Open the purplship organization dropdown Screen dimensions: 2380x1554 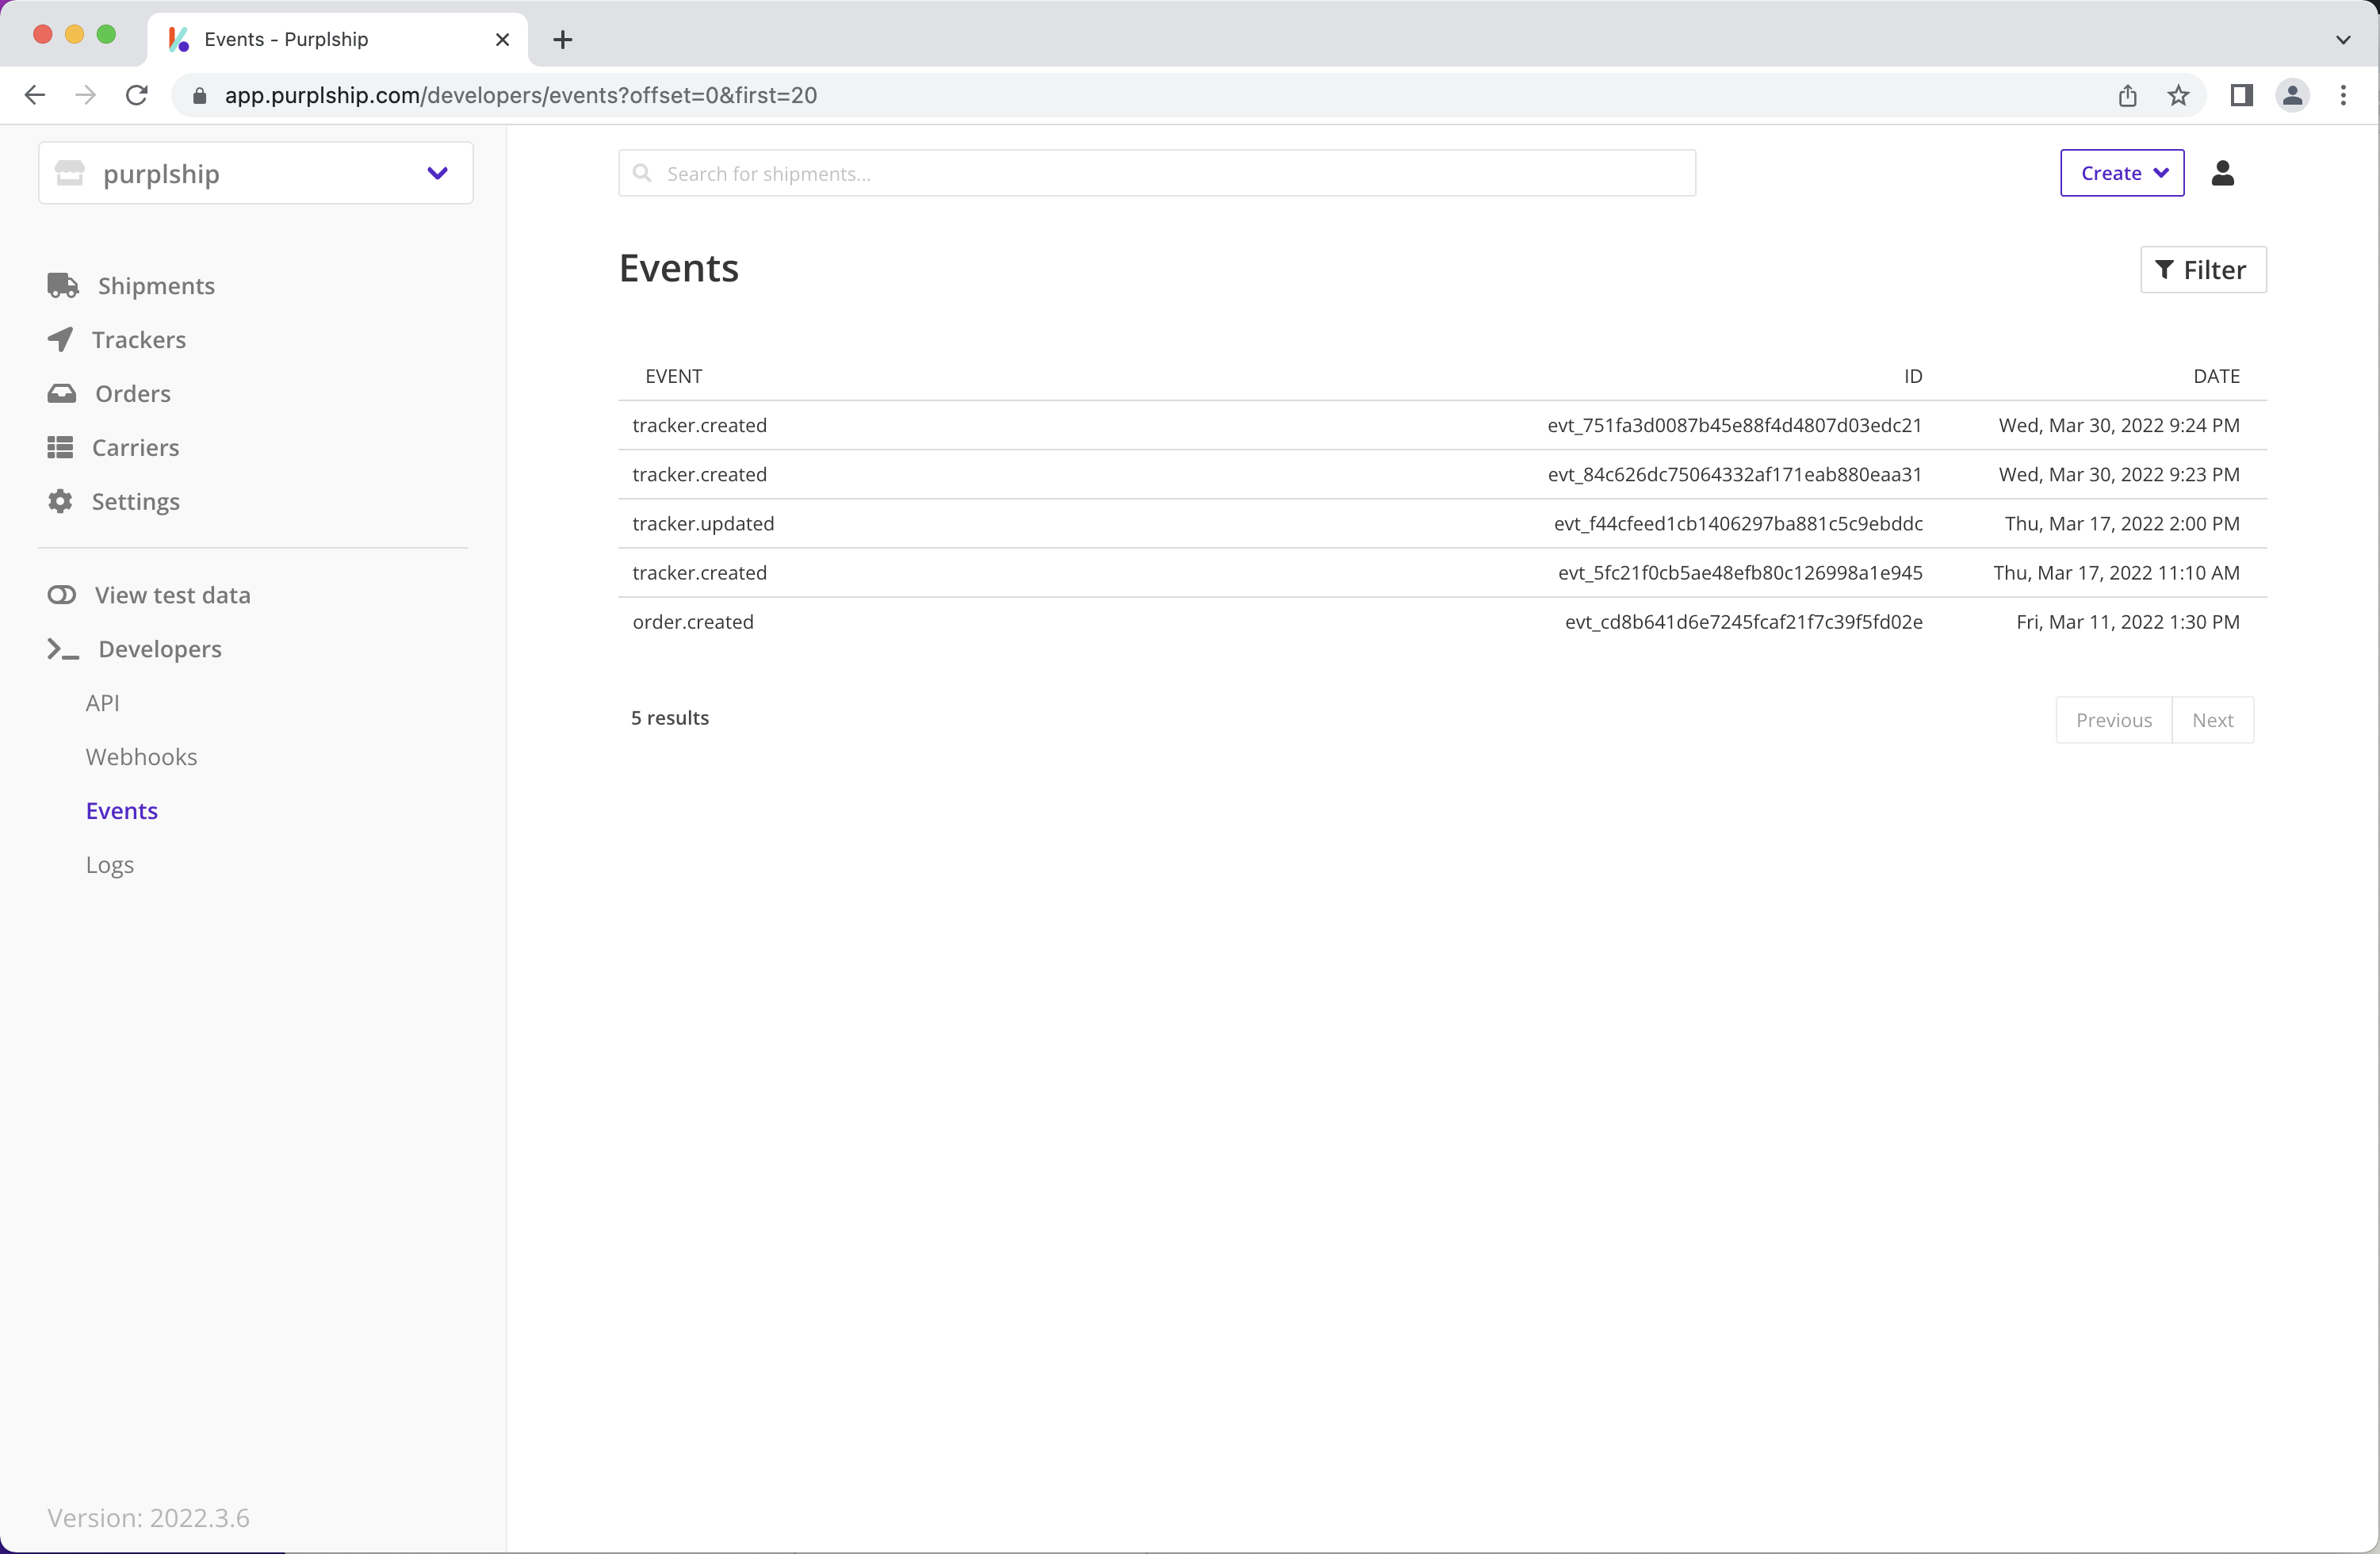coord(256,173)
